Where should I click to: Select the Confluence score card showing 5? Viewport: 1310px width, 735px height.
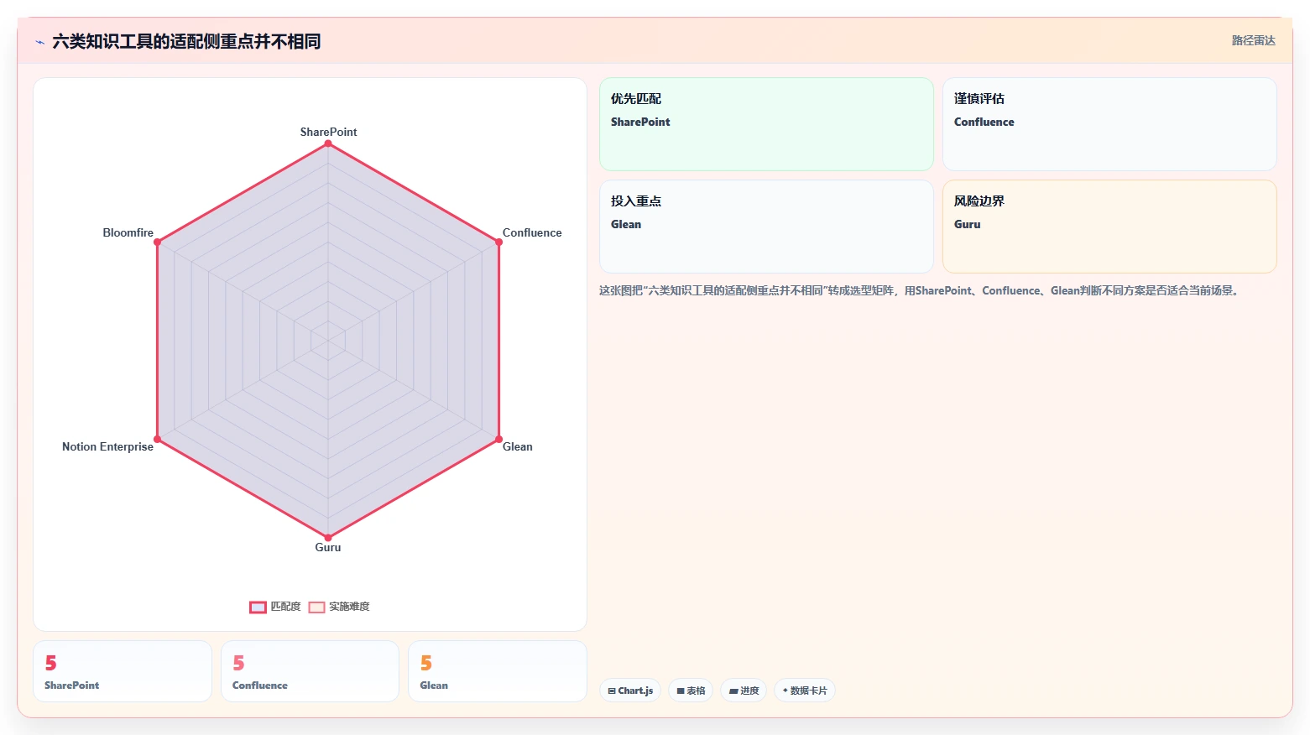(x=310, y=671)
